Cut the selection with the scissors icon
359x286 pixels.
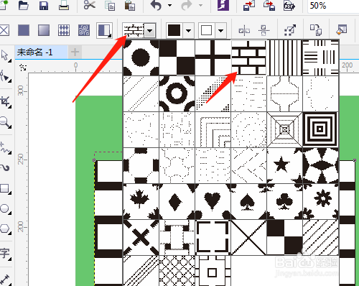pos(90,5)
